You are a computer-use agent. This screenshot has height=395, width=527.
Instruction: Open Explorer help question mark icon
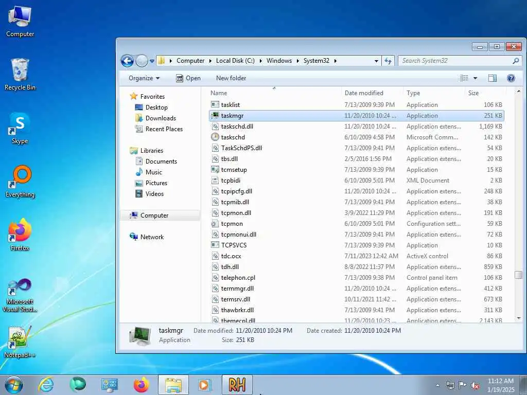tap(511, 78)
